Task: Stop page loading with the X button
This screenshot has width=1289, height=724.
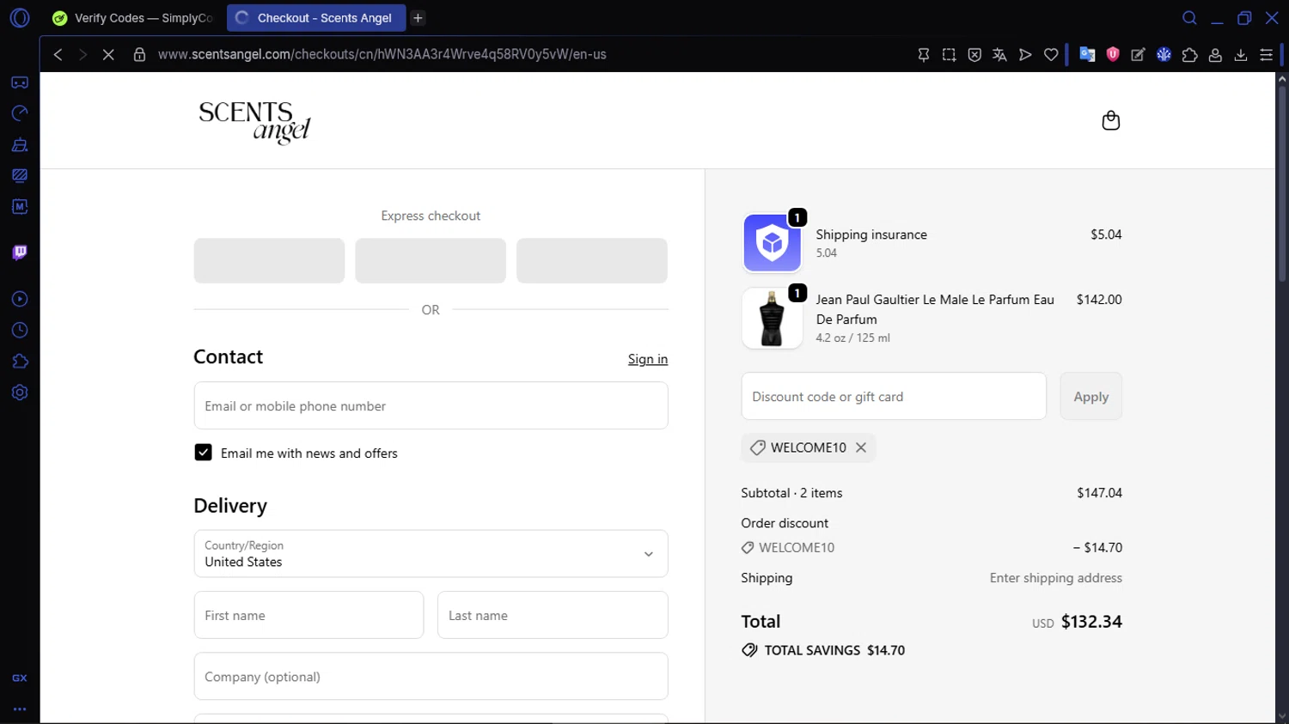Action: 108,54
